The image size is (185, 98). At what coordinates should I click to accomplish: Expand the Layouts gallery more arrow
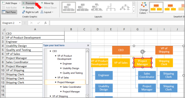(134, 11)
